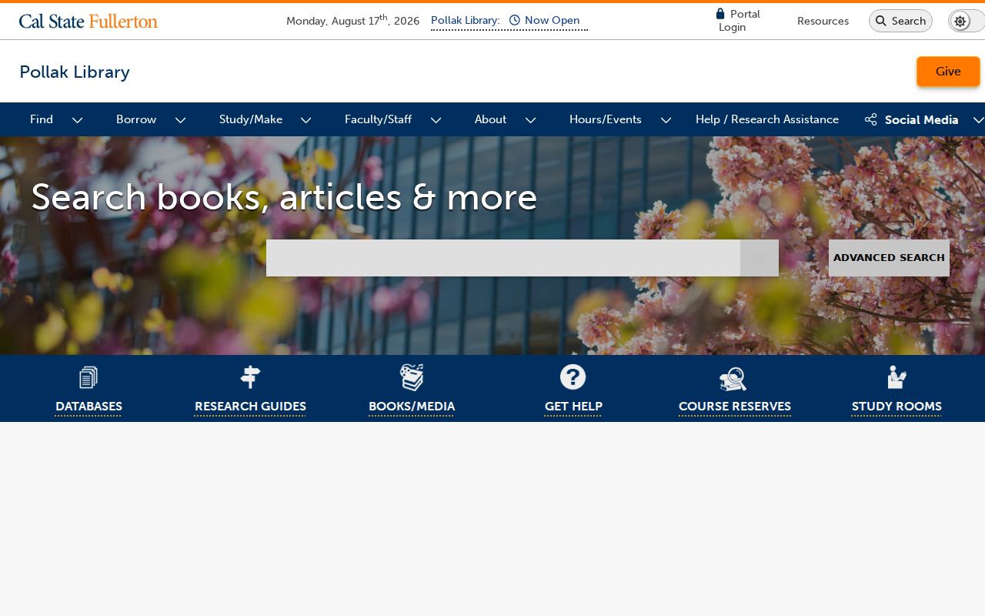Open Advanced Search
The height and width of the screenshot is (616, 985).
click(889, 258)
